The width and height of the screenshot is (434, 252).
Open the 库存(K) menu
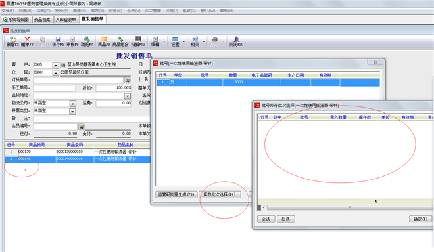pos(97,10)
